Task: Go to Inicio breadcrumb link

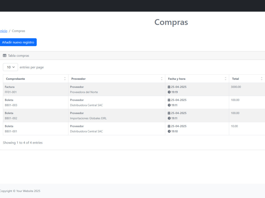Action: (3, 31)
